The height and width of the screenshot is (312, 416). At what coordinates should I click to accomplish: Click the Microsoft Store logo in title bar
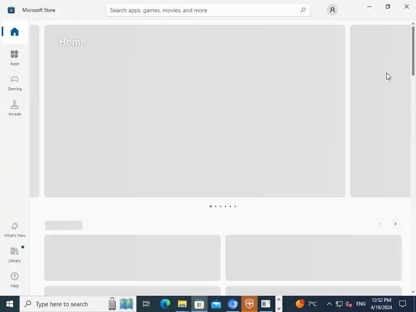pos(11,10)
